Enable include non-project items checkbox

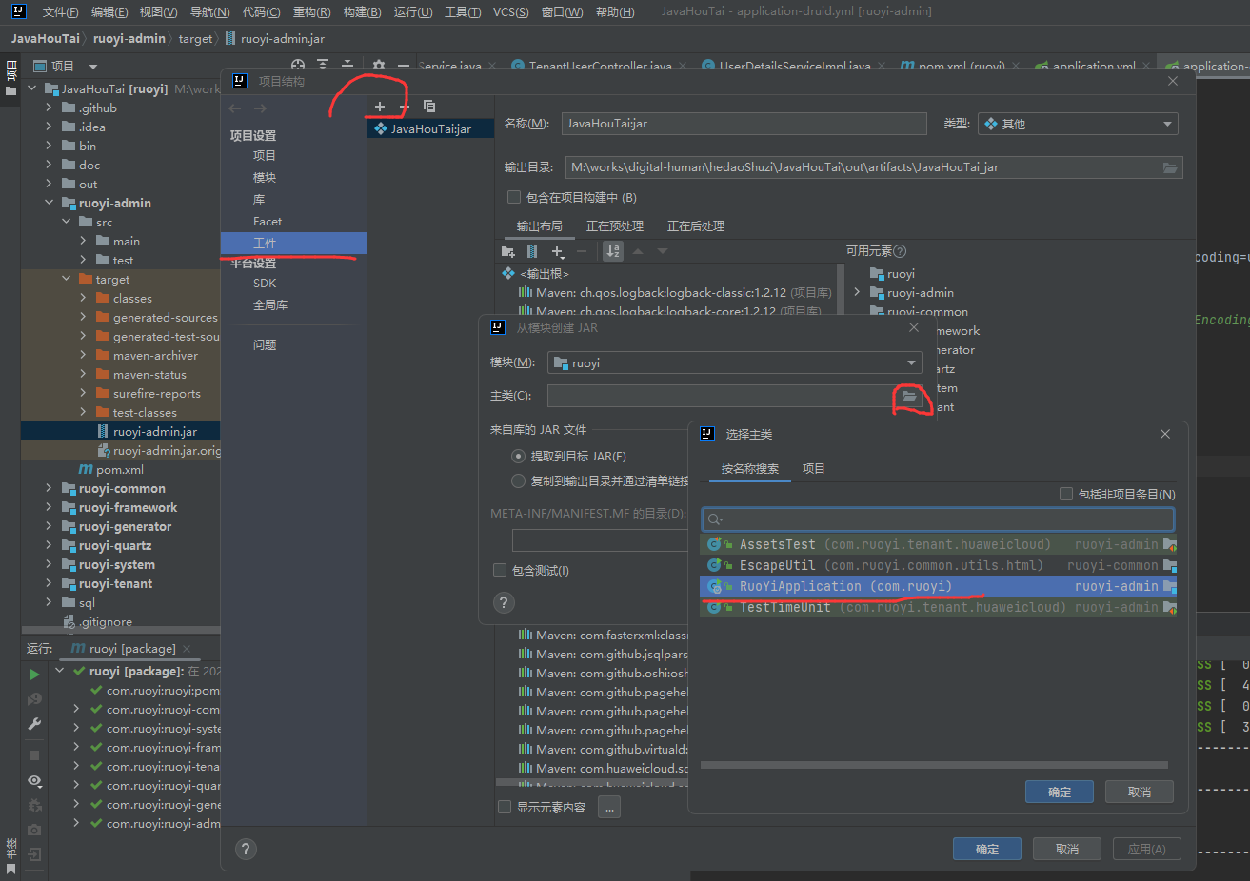point(1066,494)
